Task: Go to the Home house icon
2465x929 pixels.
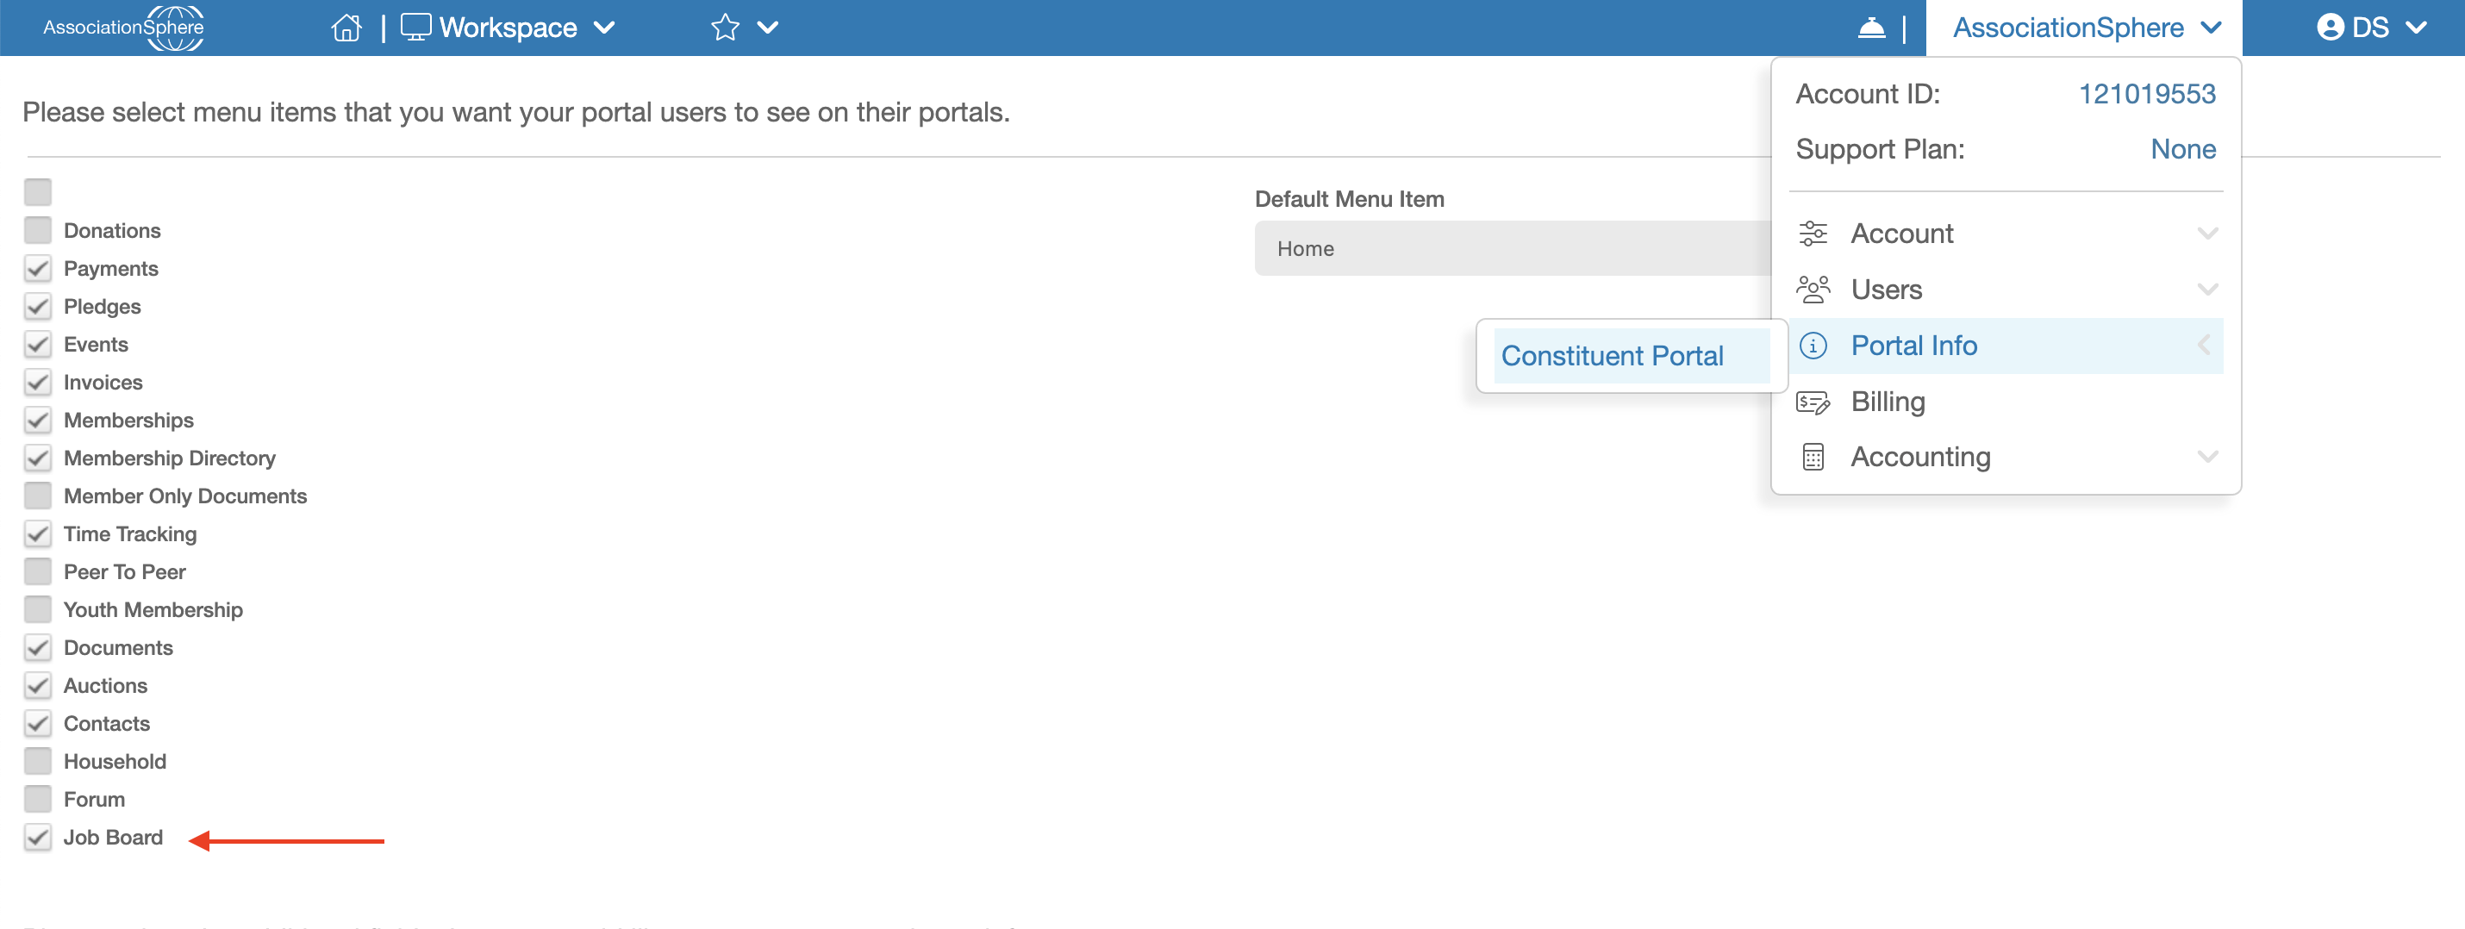Action: (346, 28)
